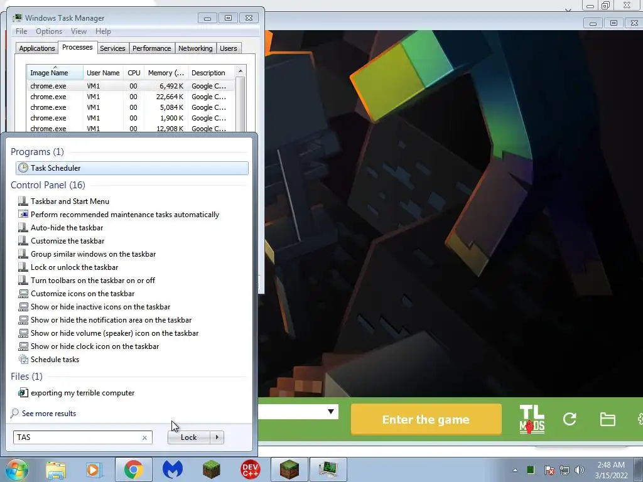Click See more results link
Viewport: 643px width, 482px height.
coord(49,413)
